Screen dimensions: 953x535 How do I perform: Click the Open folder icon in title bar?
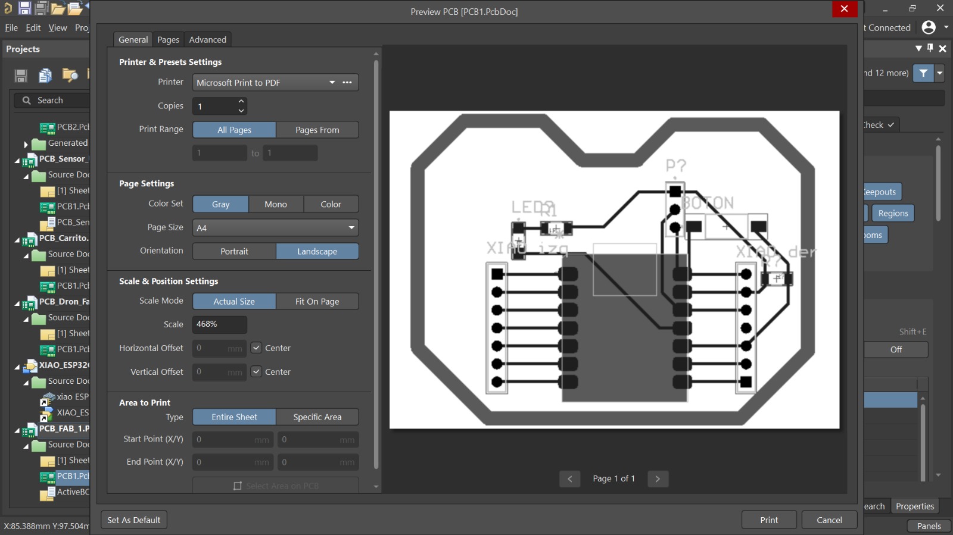(x=58, y=8)
